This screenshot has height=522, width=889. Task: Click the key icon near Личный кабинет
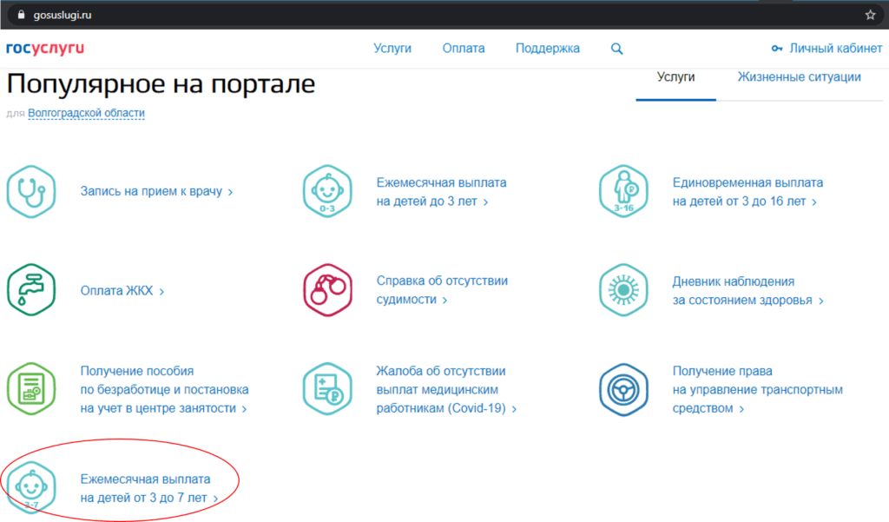tap(777, 49)
